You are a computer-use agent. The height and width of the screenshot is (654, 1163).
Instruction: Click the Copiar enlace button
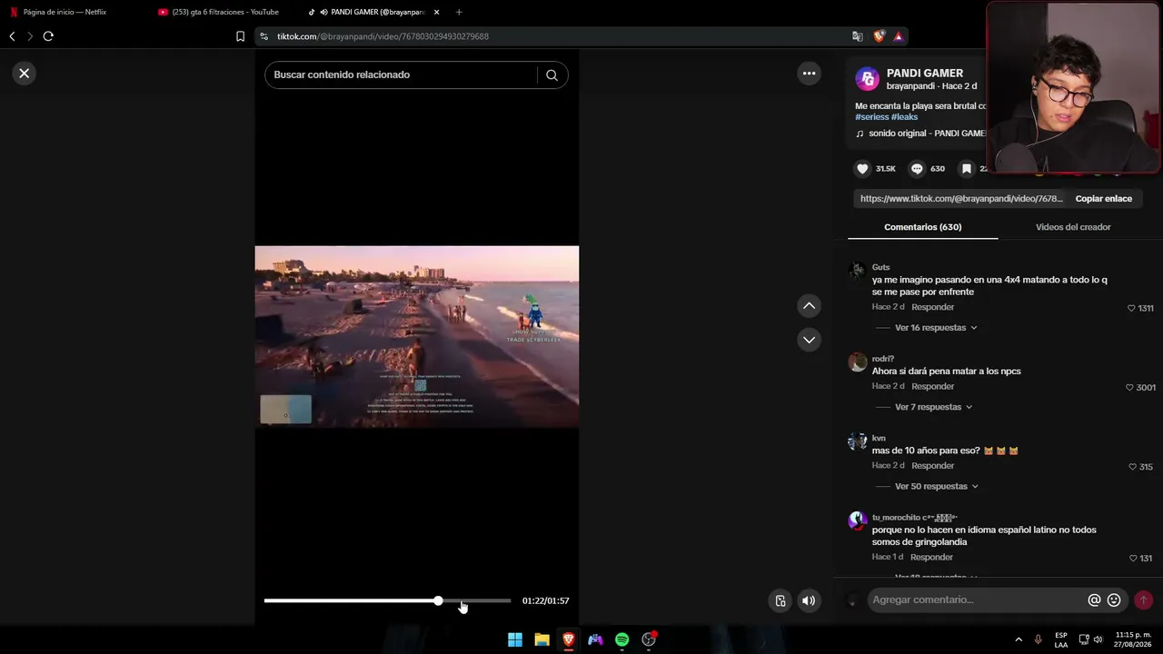[x=1103, y=199]
